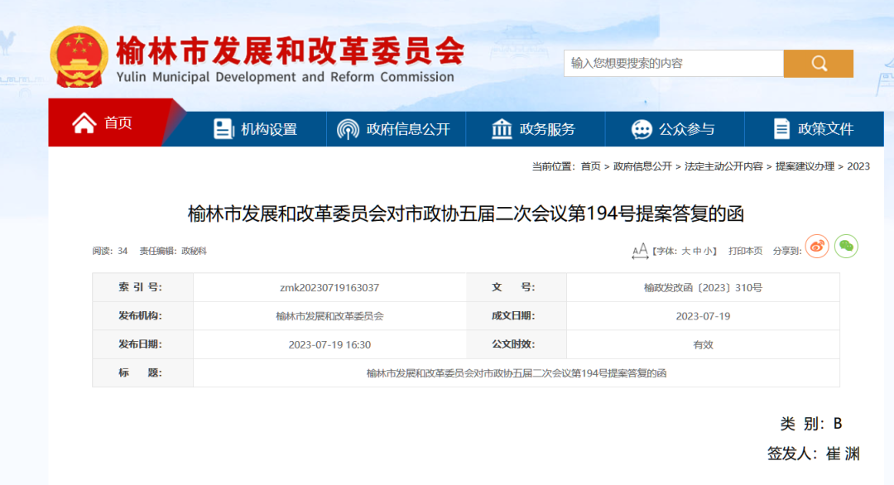Viewport: 894px width, 485px height.
Task: Set font size to 大
Action: point(686,252)
